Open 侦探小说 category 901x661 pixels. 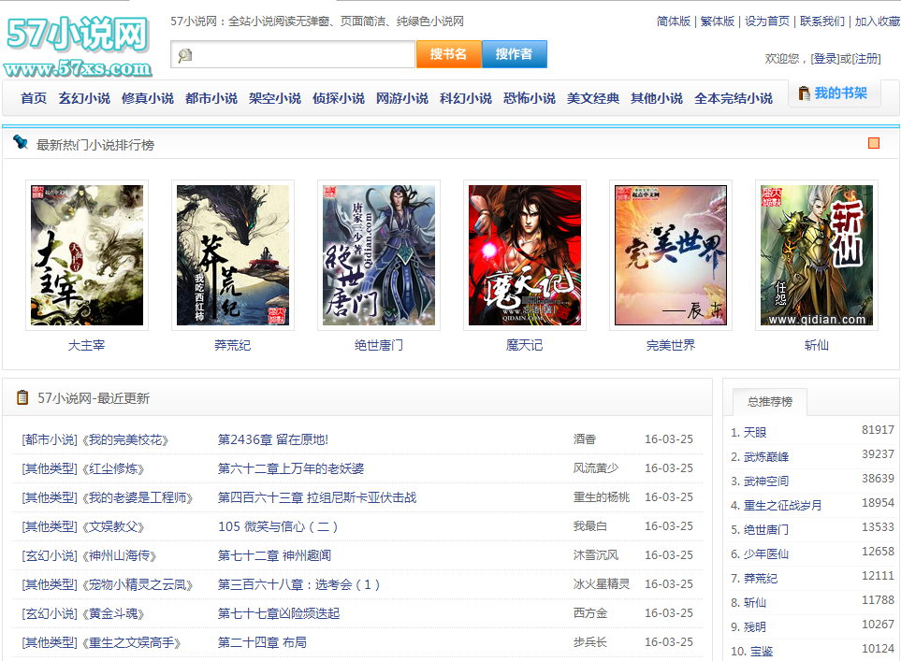[339, 98]
